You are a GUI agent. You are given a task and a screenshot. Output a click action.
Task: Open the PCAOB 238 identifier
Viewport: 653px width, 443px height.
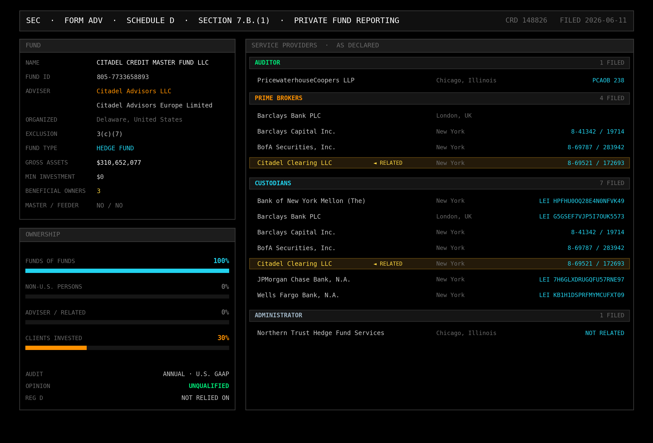tap(608, 80)
